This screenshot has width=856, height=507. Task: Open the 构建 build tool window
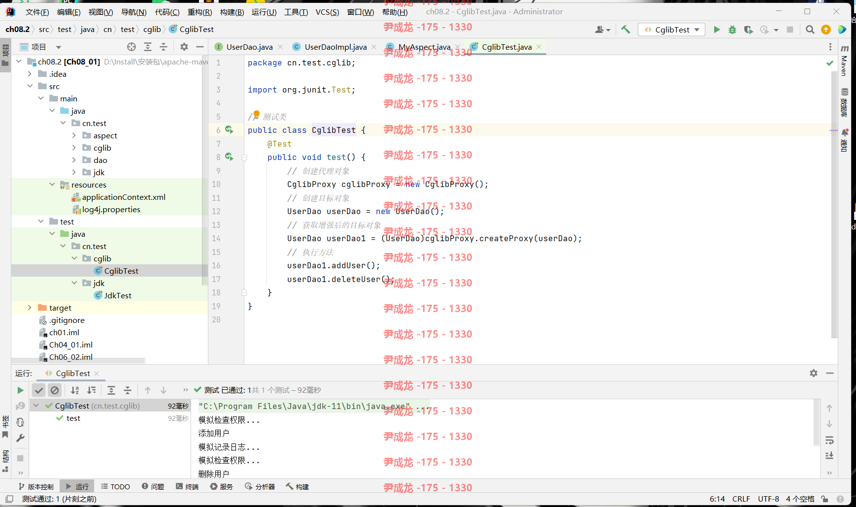(x=297, y=486)
